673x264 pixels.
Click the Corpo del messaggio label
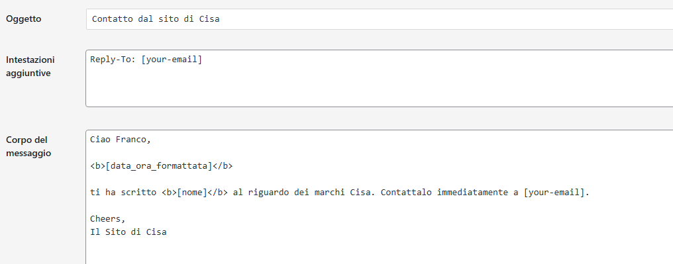(x=28, y=147)
